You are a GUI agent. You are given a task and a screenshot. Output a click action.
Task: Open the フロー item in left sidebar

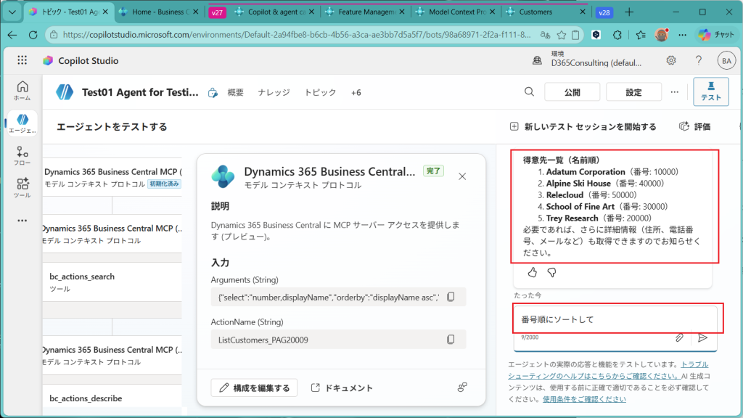[x=22, y=156]
